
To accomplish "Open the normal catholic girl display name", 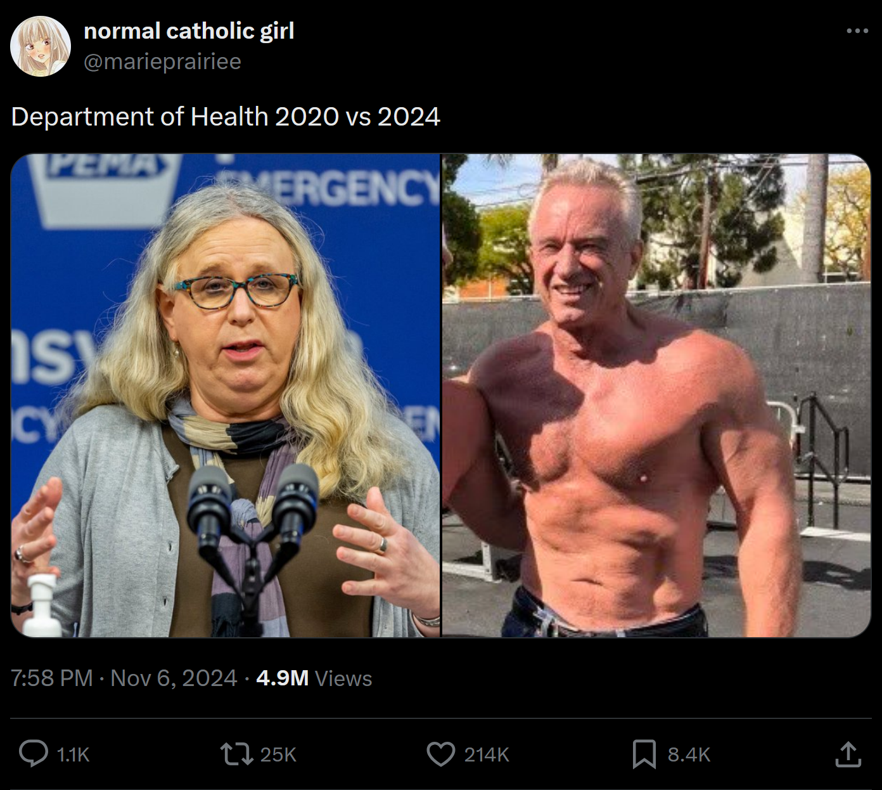I will [189, 30].
